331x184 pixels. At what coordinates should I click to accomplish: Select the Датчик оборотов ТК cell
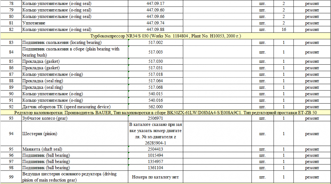74,107
